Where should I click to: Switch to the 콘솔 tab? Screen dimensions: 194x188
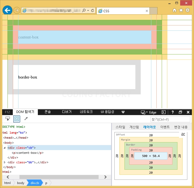[x=48, y=112]
